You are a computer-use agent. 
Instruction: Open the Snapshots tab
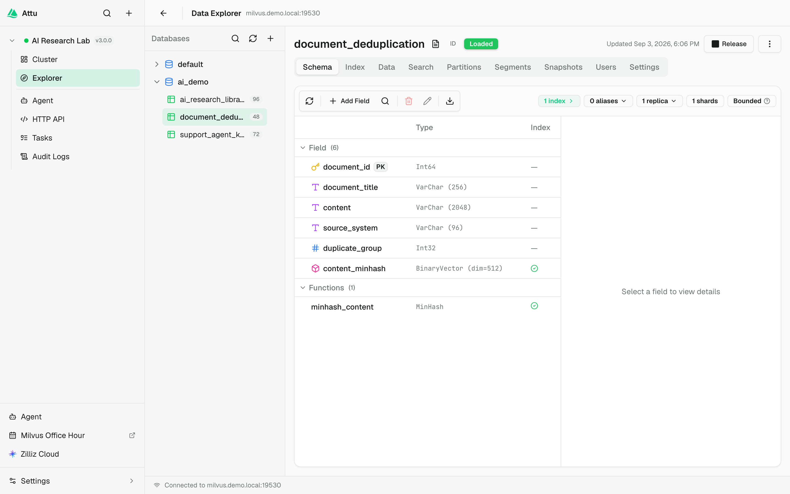pos(563,67)
